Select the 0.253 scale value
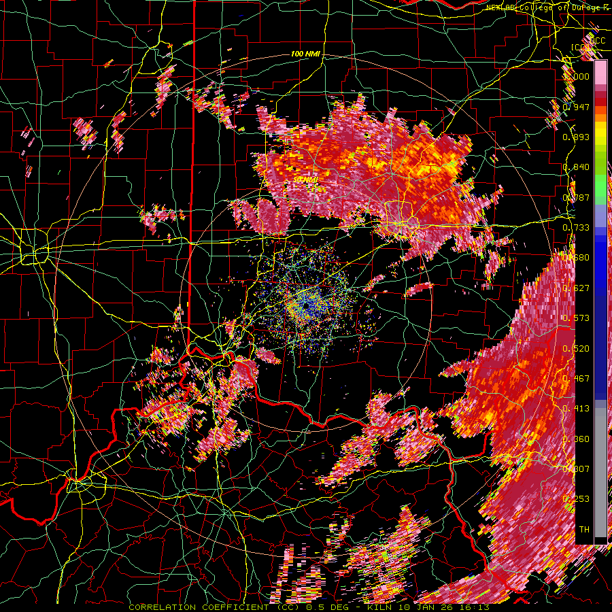 click(576, 499)
